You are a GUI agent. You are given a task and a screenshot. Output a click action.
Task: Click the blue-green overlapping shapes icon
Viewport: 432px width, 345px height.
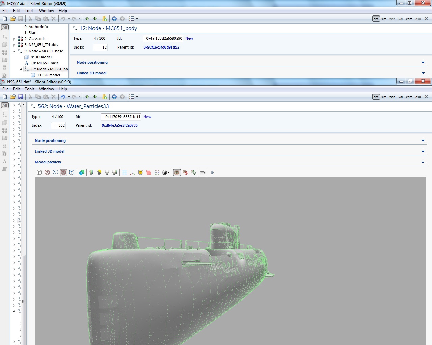[x=82, y=172]
